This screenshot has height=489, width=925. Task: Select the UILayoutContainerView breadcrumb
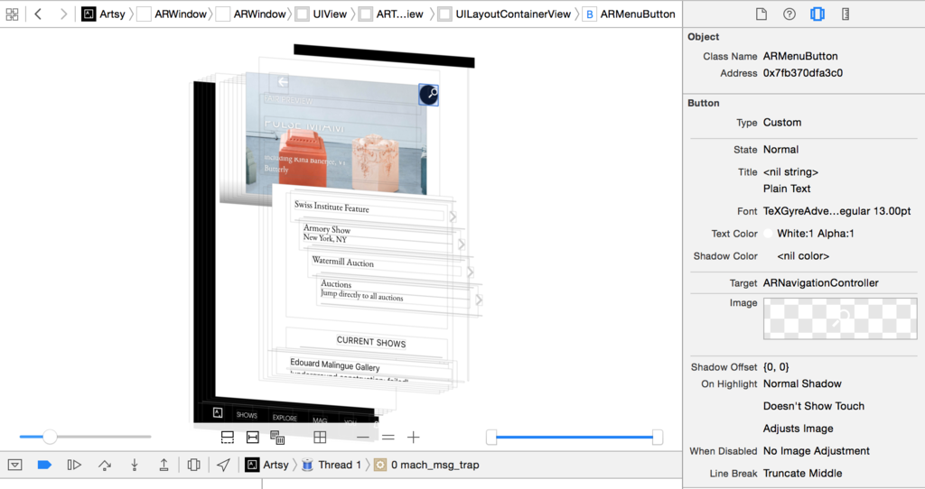[506, 14]
